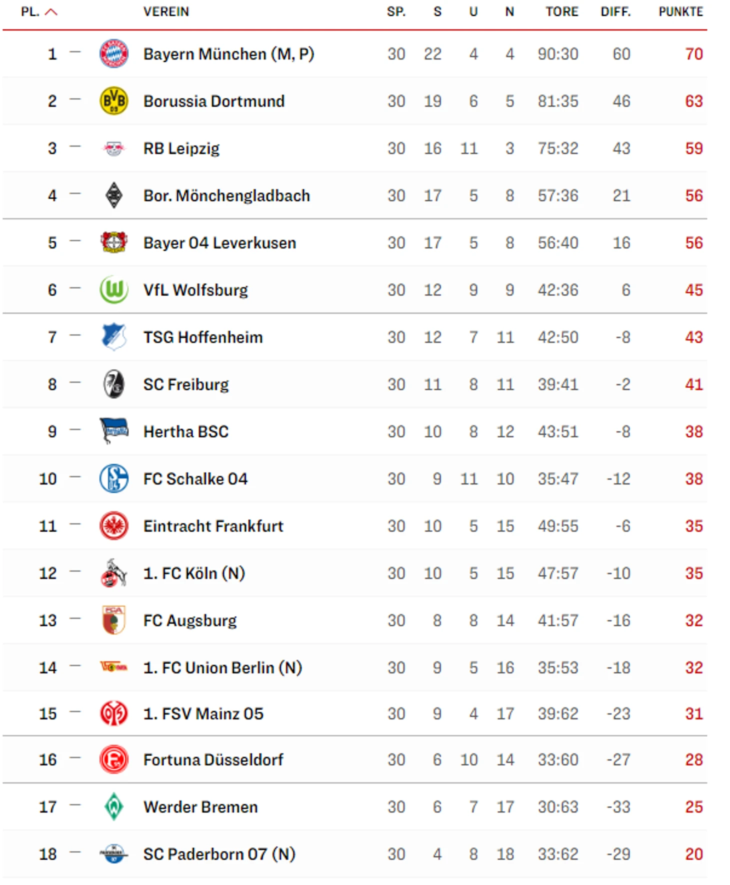Open the Bayer 04 Leverkusen team link

(x=219, y=243)
